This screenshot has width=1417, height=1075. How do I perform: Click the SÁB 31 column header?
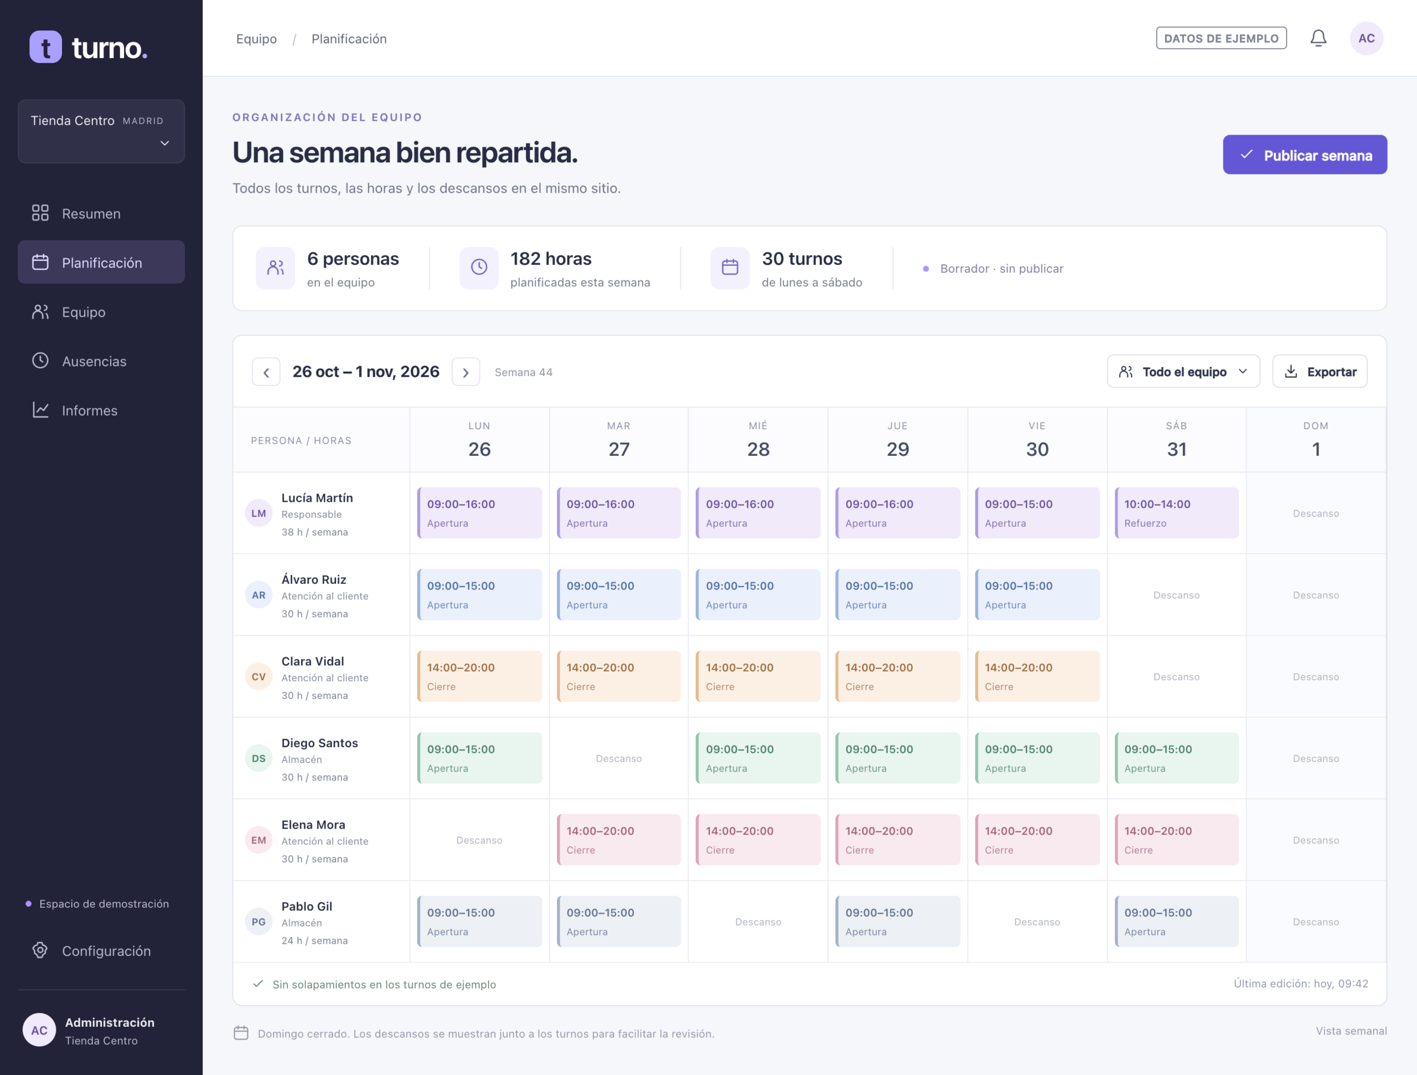point(1176,440)
